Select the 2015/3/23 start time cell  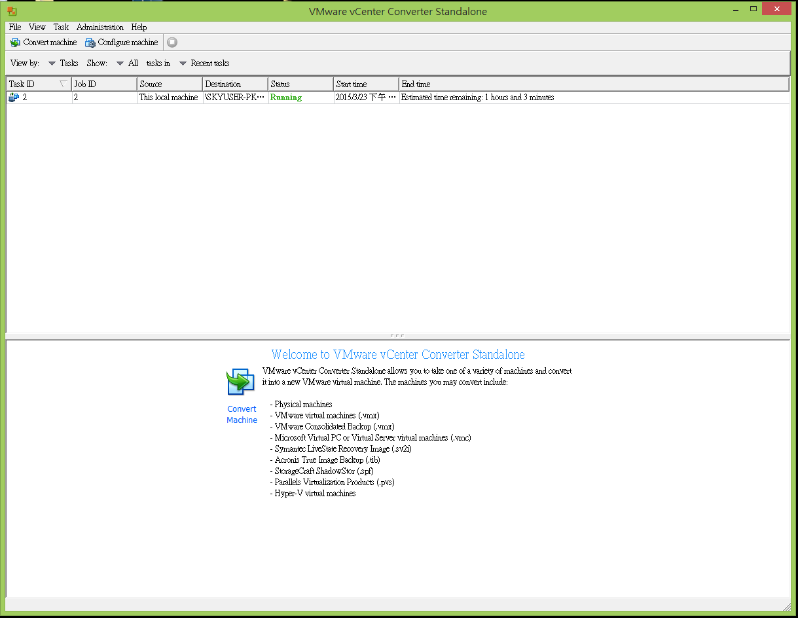[x=367, y=98]
